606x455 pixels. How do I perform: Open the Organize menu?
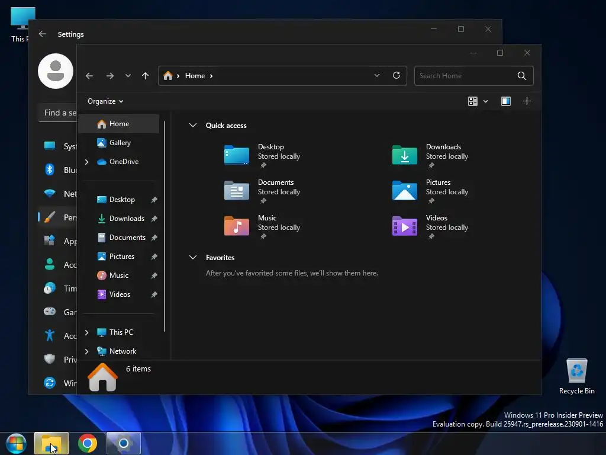[105, 101]
